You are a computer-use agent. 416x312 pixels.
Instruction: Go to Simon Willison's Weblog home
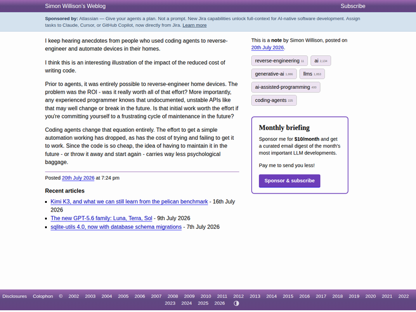75,6
